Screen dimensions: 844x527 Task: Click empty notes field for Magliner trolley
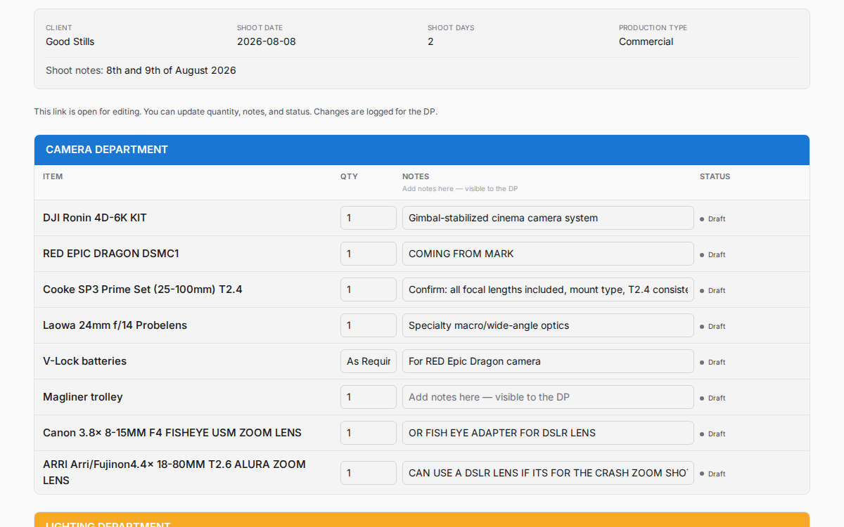point(548,397)
